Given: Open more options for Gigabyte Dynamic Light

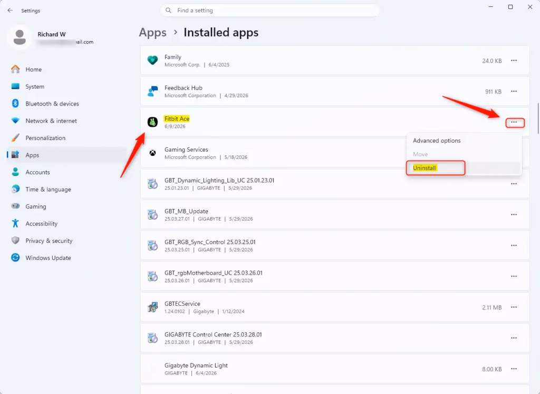Looking at the screenshot, I should click(x=514, y=369).
